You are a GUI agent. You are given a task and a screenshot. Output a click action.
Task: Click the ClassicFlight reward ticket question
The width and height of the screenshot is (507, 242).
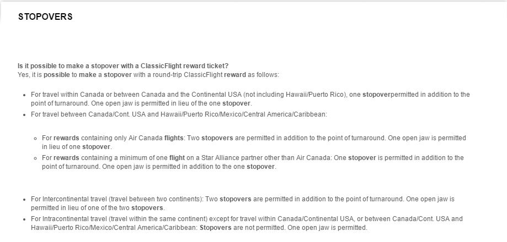pos(123,66)
